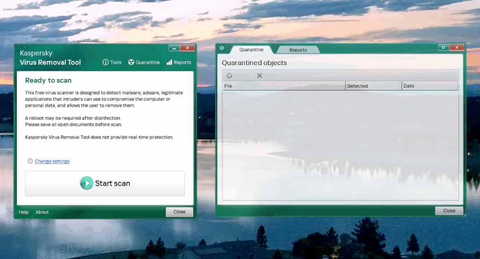Click the Quarantined objects heading

pos(254,63)
